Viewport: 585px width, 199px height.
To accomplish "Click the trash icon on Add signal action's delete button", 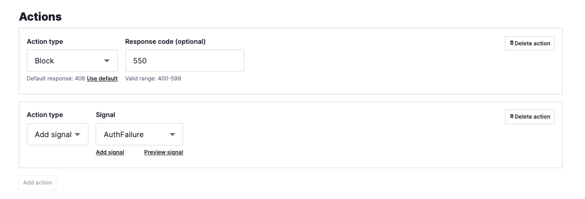I will [512, 117].
